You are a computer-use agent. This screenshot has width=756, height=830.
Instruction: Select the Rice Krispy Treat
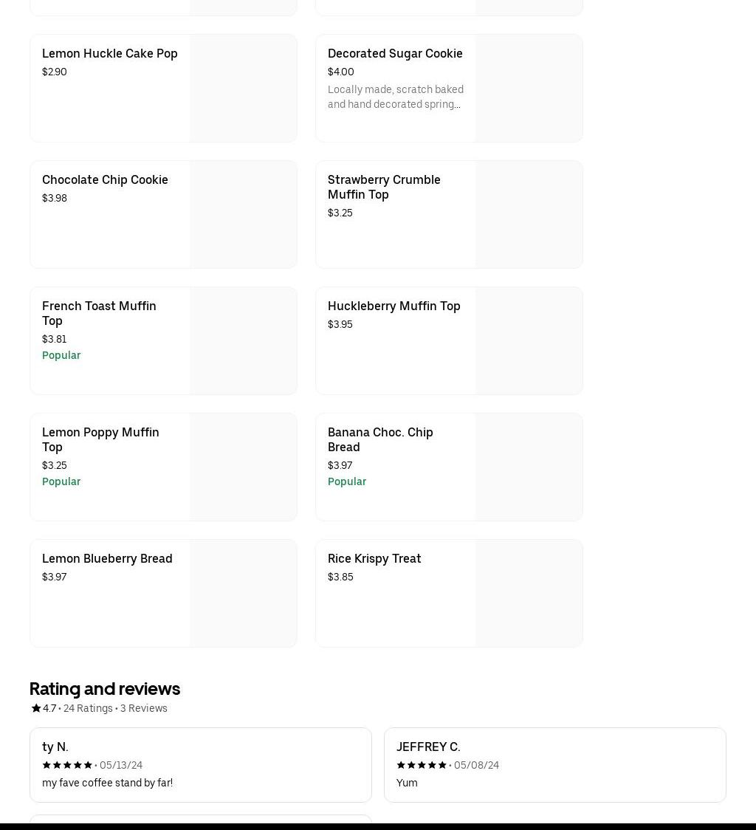pyautogui.click(x=374, y=559)
